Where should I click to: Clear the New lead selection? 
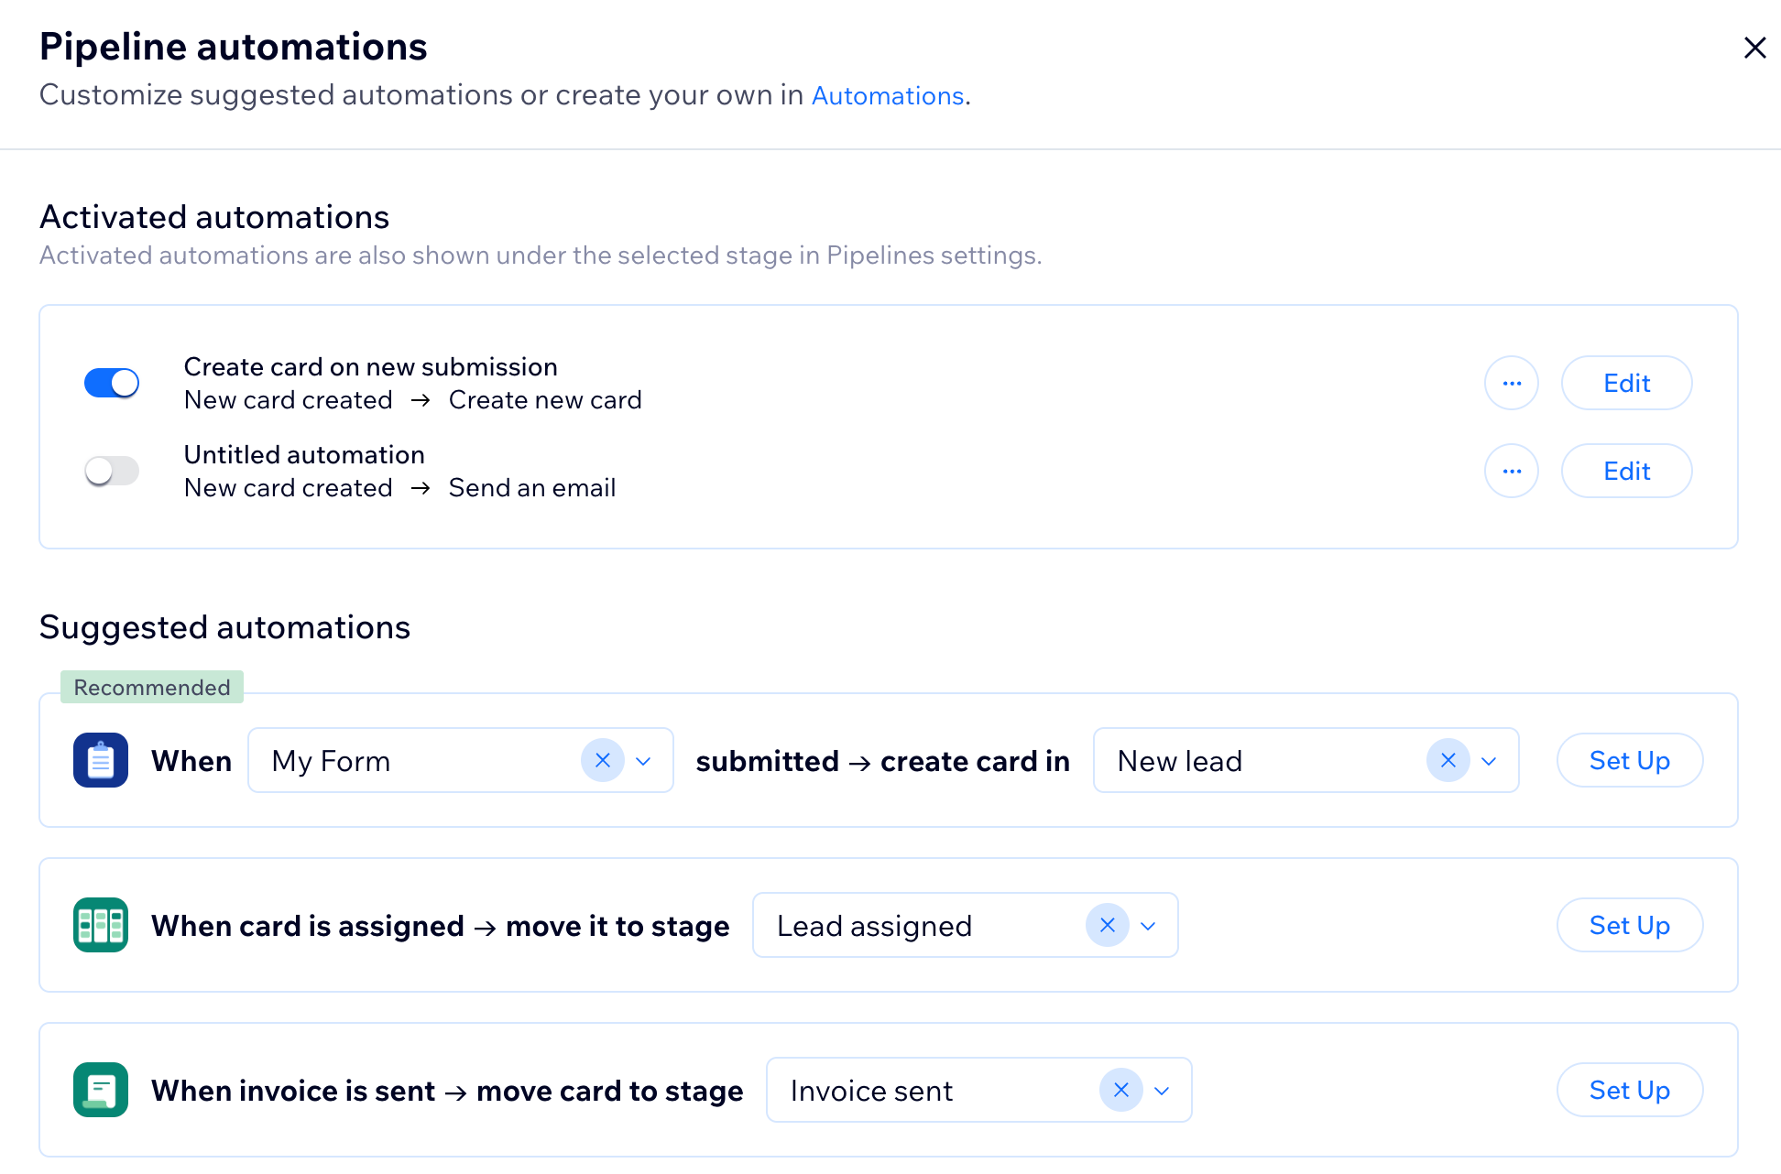[x=1448, y=760]
